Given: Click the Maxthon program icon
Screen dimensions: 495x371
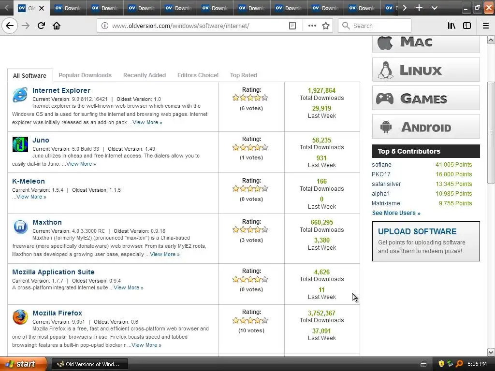Looking at the screenshot, I should [x=20, y=227].
